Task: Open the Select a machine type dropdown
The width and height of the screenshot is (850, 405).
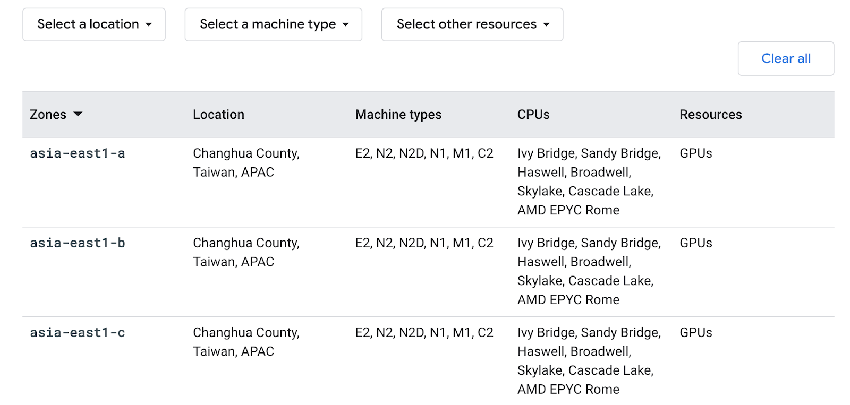Action: tap(273, 24)
